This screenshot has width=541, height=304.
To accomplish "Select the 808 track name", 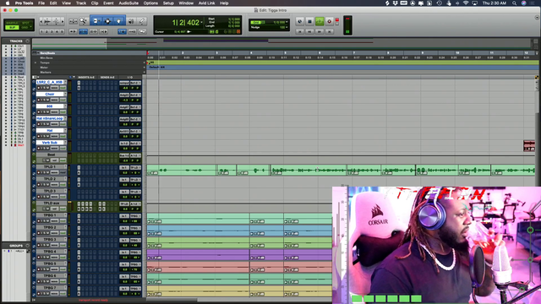I will [50, 106].
